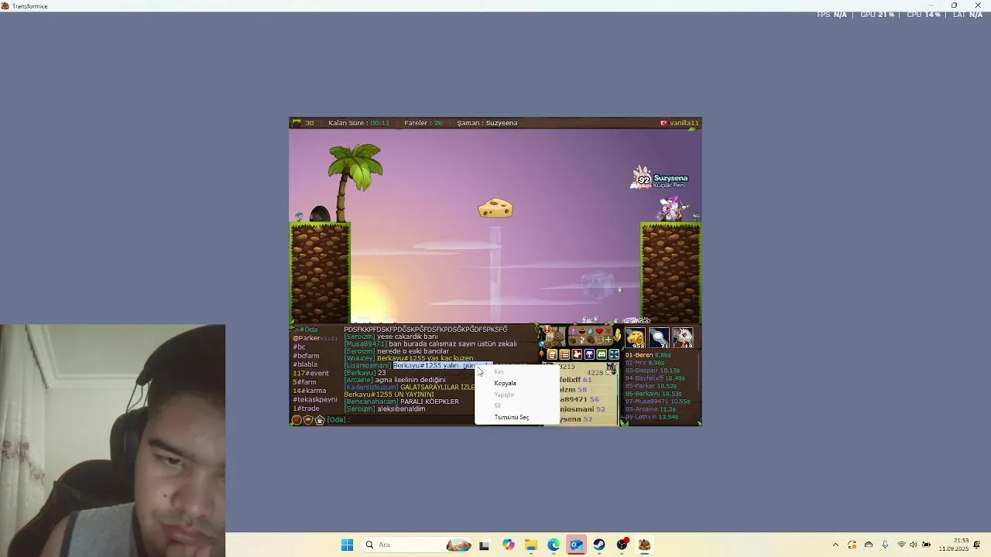The width and height of the screenshot is (991, 557).
Task: Click the Bensanaharam chat username
Action: 371,402
